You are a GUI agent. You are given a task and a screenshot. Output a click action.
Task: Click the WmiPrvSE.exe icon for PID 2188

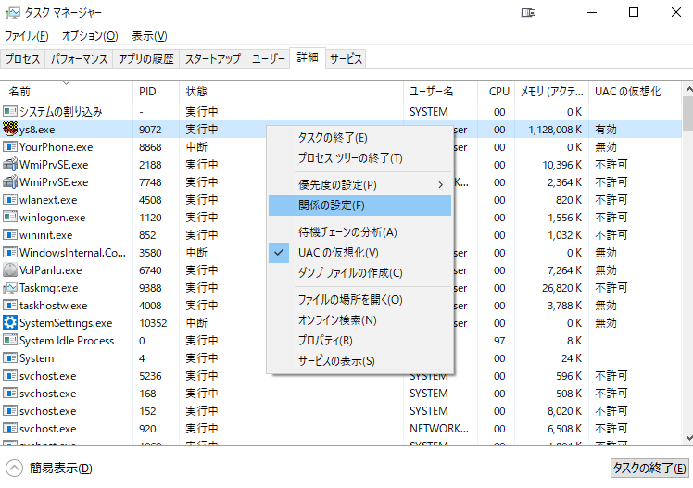[9, 164]
